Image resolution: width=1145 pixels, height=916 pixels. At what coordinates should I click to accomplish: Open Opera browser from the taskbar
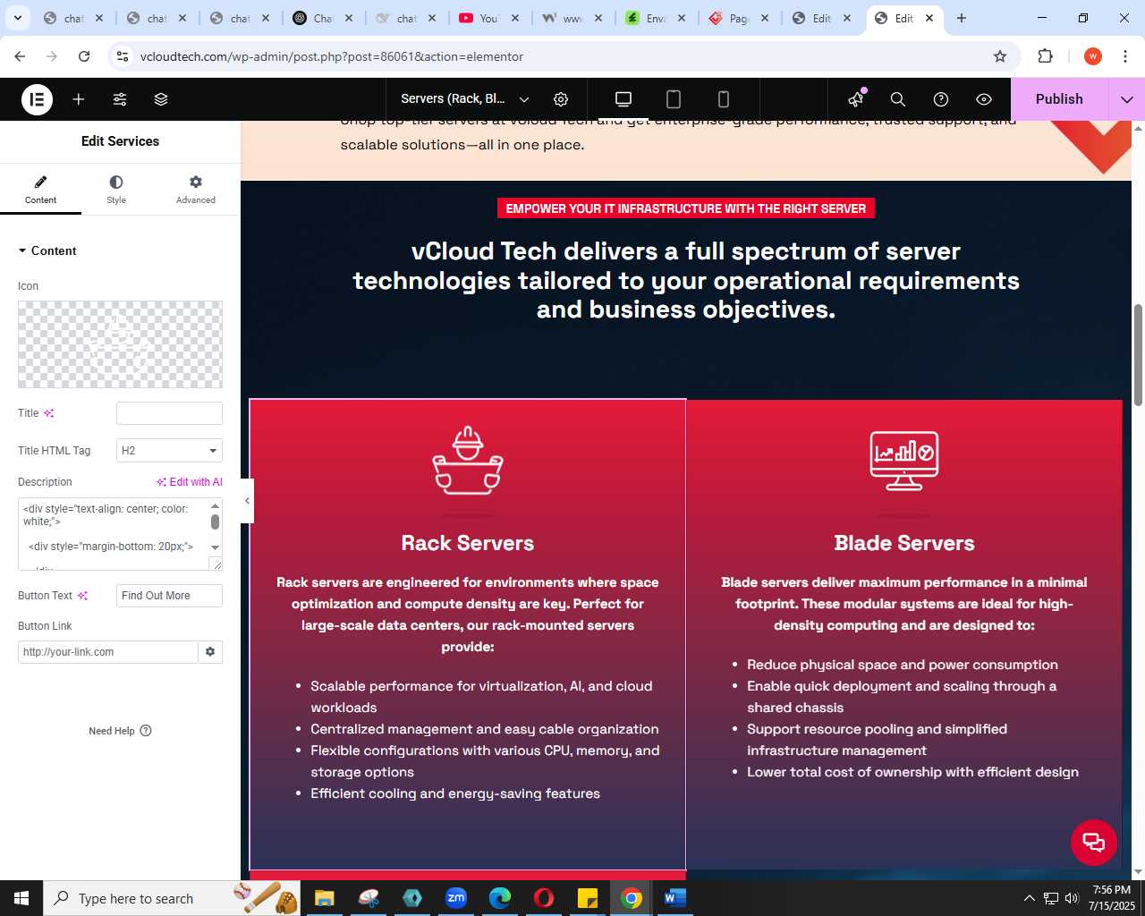tap(544, 898)
